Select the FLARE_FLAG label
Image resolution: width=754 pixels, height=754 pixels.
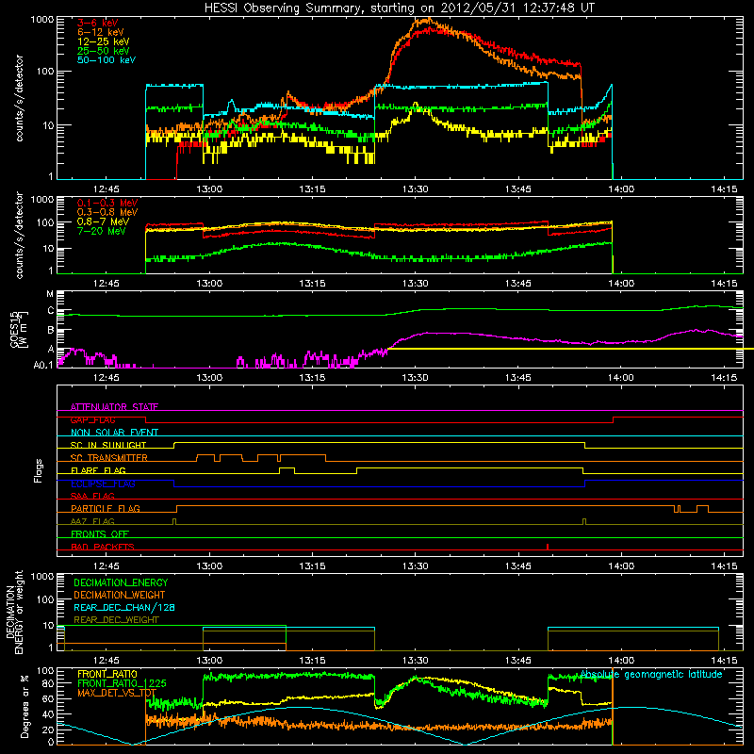[98, 470]
